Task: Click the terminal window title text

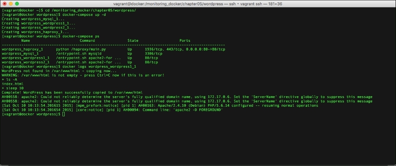Action: pos(198,4)
